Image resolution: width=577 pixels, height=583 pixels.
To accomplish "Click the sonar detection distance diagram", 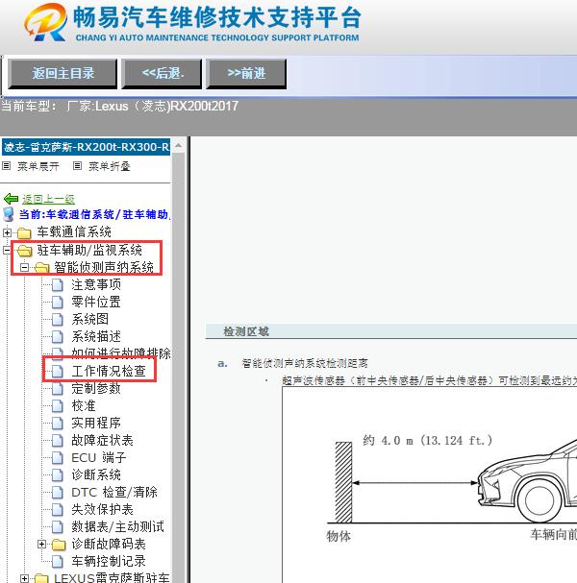I will (x=430, y=485).
